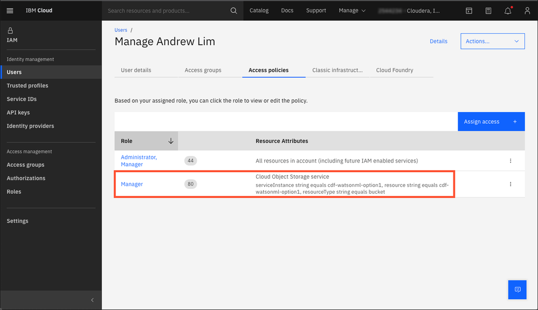Focus the search resources and products field
Screen dimensions: 538x310
167,10
